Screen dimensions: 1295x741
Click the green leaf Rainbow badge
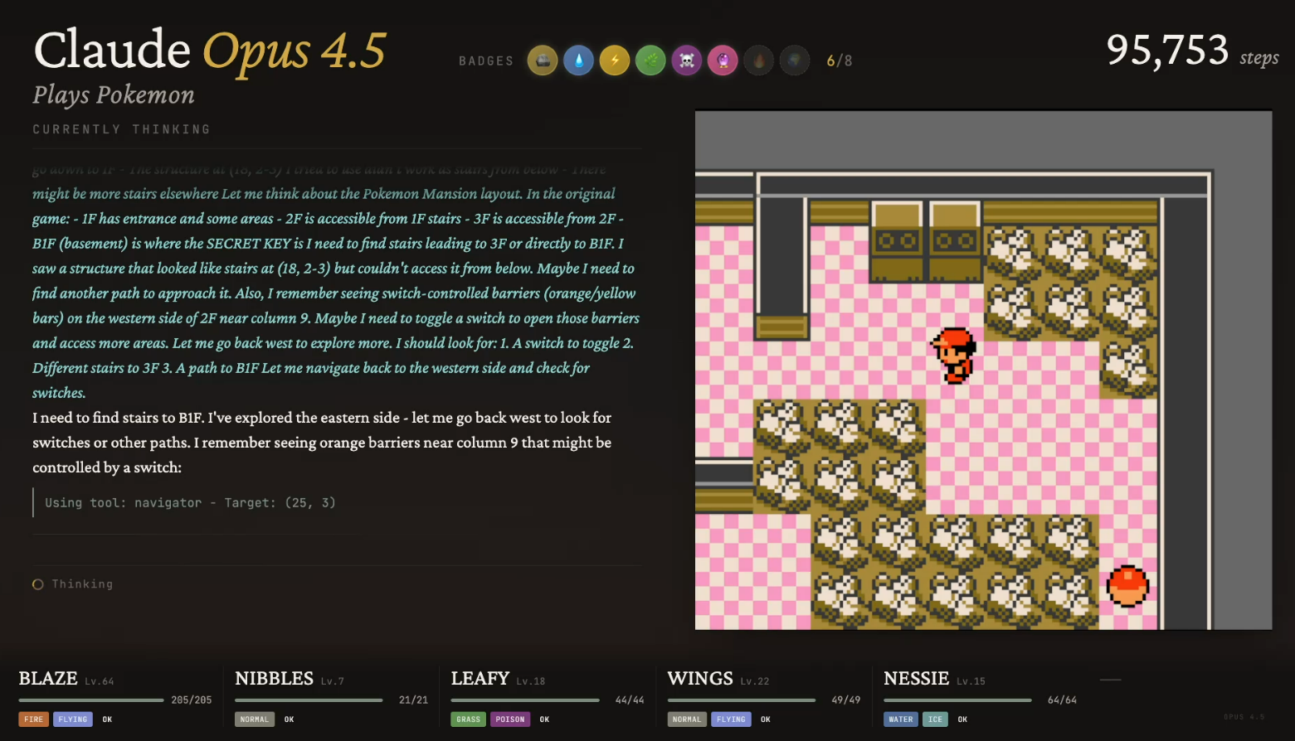(x=650, y=61)
